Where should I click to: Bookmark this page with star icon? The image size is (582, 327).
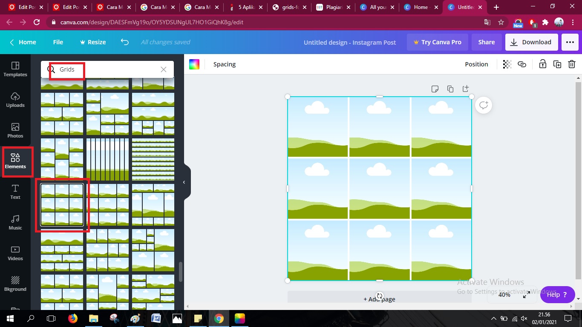click(501, 22)
